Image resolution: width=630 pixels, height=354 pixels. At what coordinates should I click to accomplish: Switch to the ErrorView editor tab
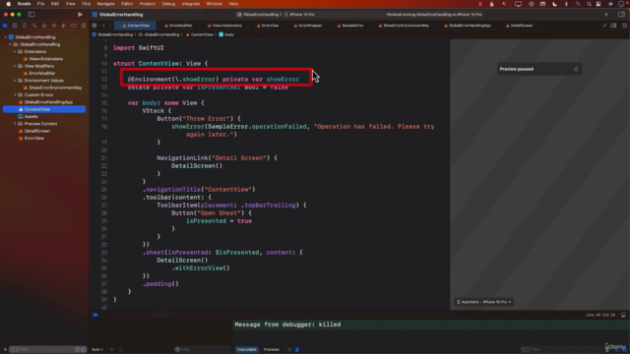pos(268,26)
